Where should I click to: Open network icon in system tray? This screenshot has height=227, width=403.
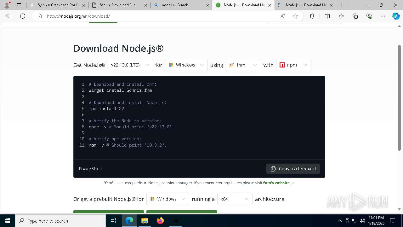coord(355,221)
